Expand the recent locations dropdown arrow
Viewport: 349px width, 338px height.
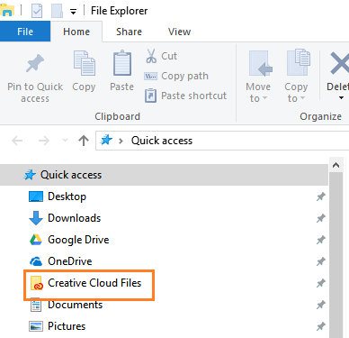65,141
